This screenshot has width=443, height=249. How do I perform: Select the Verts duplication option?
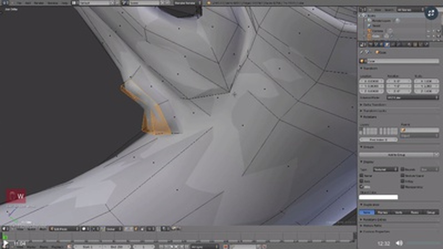click(x=398, y=212)
